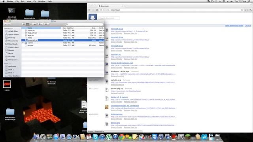Open the View menu

tap(29, 2)
